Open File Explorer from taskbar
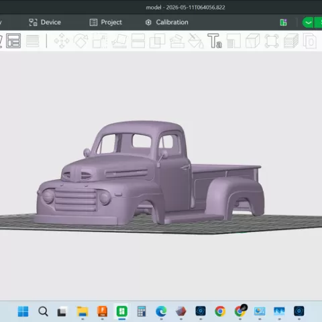 [x=83, y=311]
